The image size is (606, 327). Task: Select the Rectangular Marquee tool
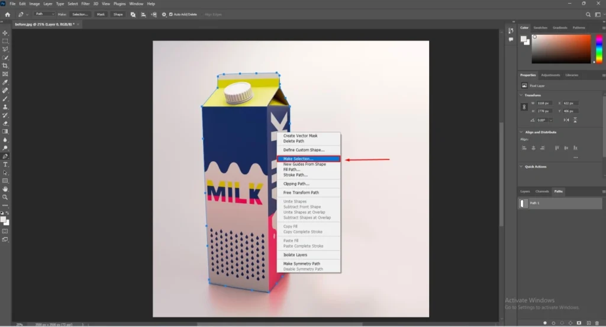click(5, 41)
